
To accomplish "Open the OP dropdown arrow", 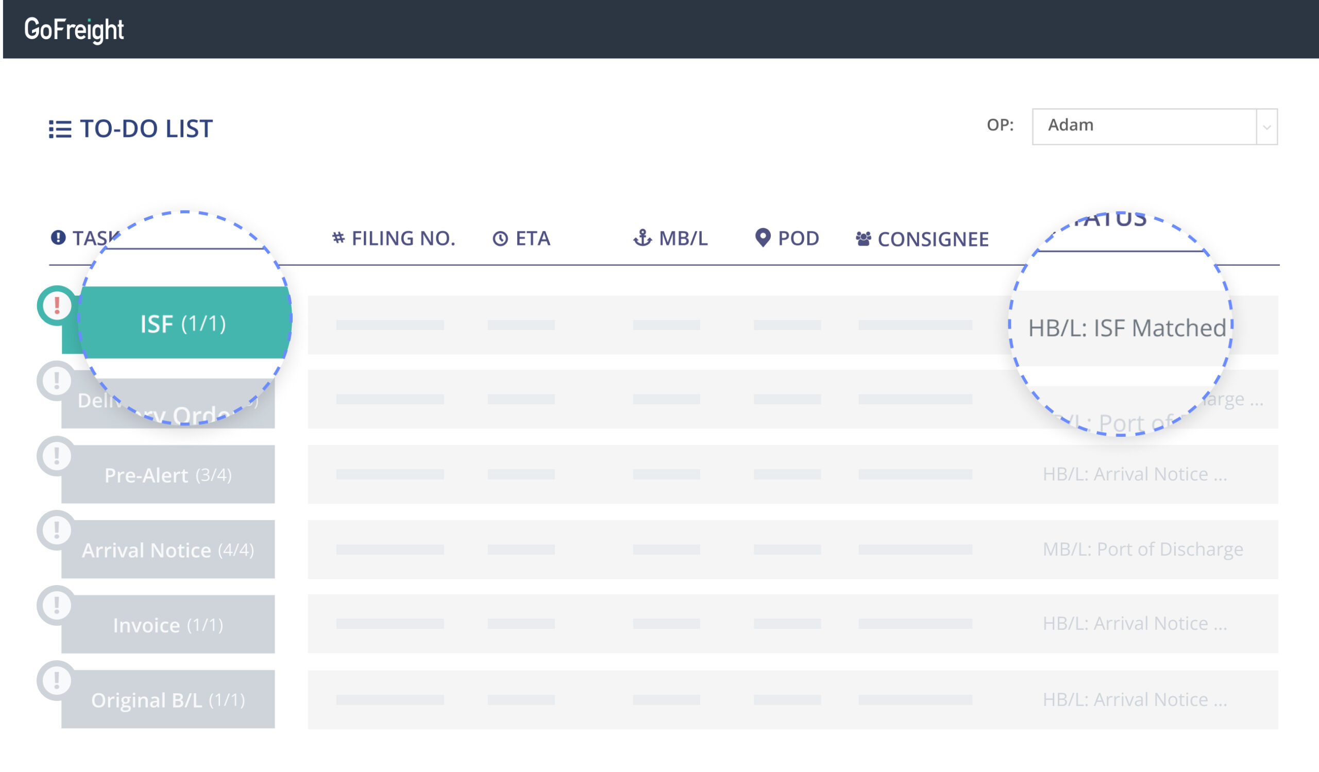I will (1266, 127).
